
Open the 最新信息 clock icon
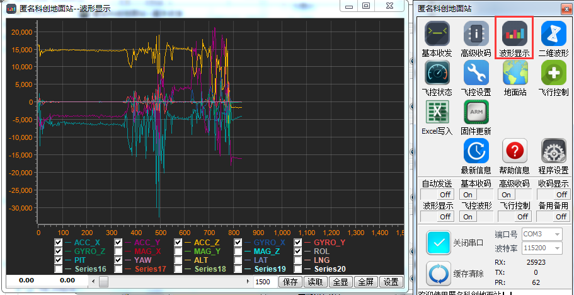[476, 151]
